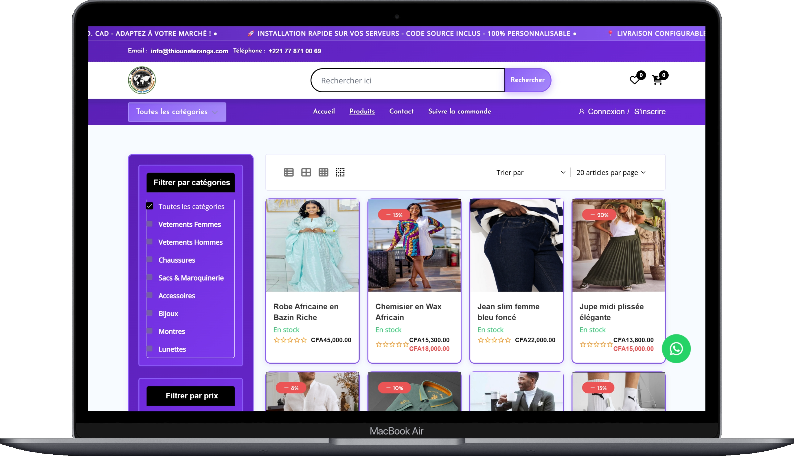Enable the Chaussures category filter
This screenshot has width=794, height=456.
pyautogui.click(x=150, y=259)
